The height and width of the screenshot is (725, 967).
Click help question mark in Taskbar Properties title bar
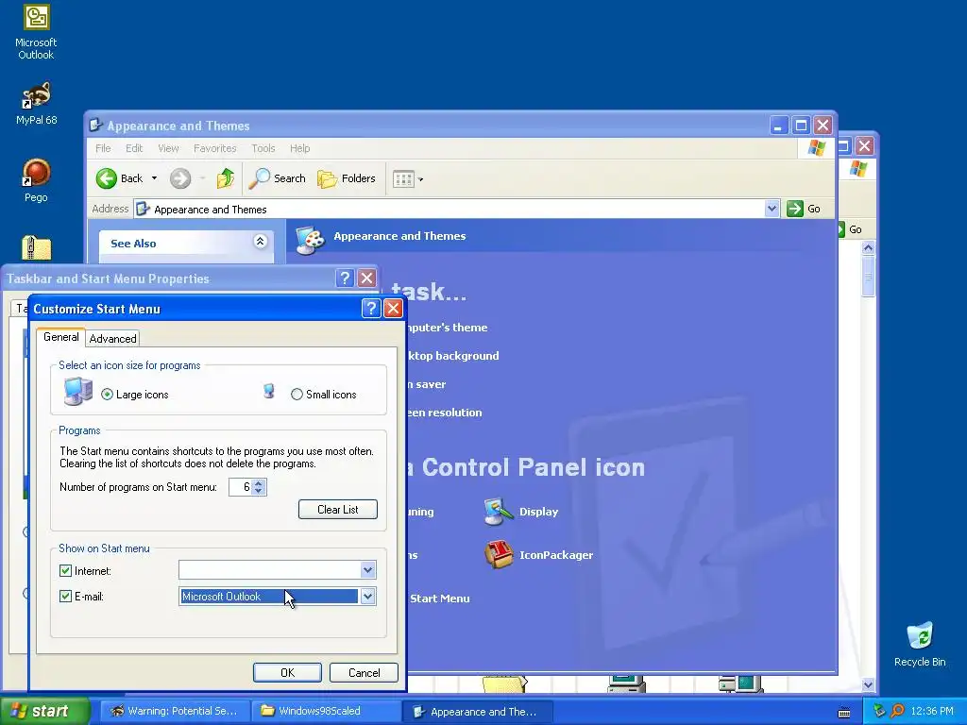345,278
